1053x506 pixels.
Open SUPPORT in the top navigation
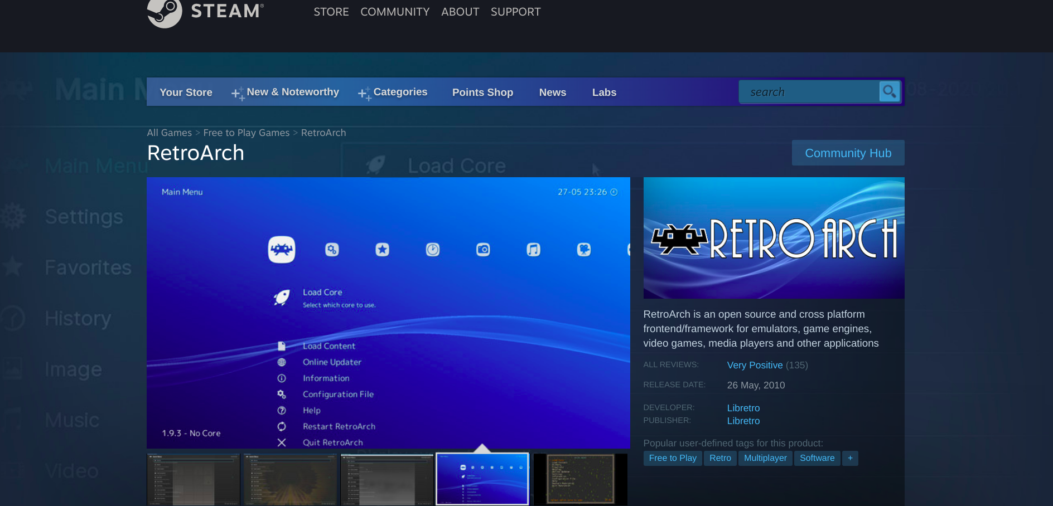pos(516,12)
